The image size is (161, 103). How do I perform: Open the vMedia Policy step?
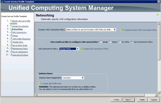click(18, 42)
